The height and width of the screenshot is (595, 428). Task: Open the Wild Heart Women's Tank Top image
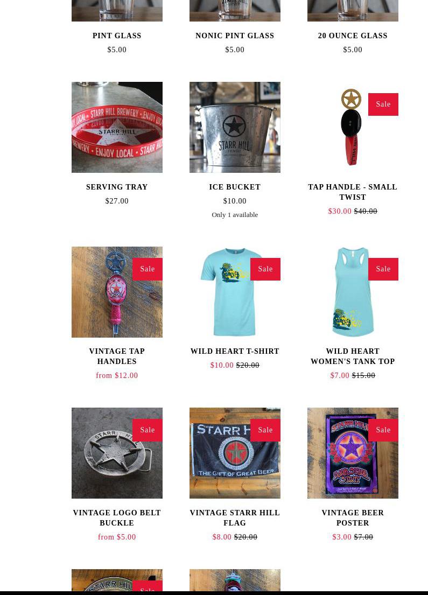[353, 292]
